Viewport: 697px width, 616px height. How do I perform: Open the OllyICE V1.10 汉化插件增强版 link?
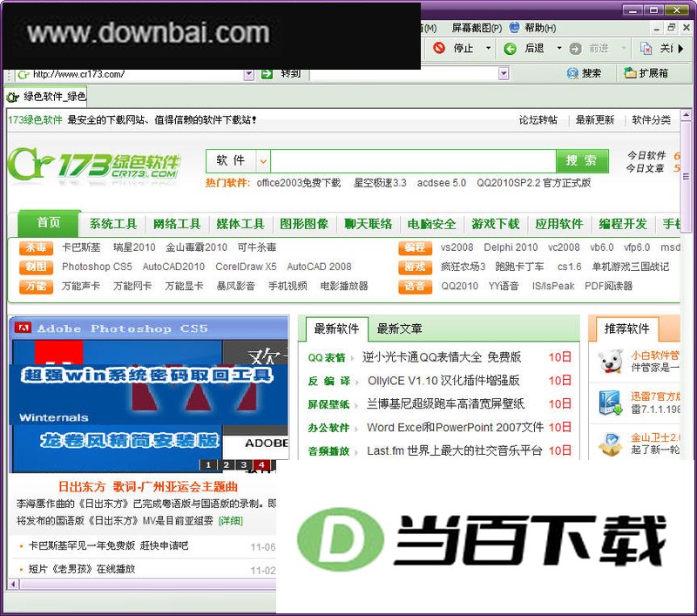443,381
